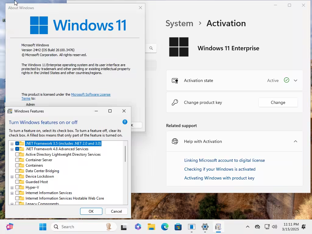The image size is (312, 234).
Task: Click the Windows Features title bar icon
Action: (x=10, y=111)
